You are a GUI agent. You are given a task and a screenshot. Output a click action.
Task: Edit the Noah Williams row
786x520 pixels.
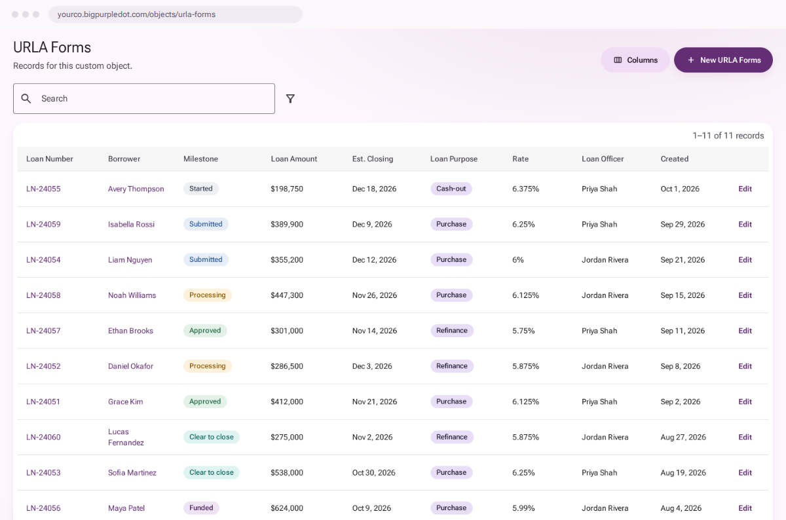pyautogui.click(x=745, y=295)
